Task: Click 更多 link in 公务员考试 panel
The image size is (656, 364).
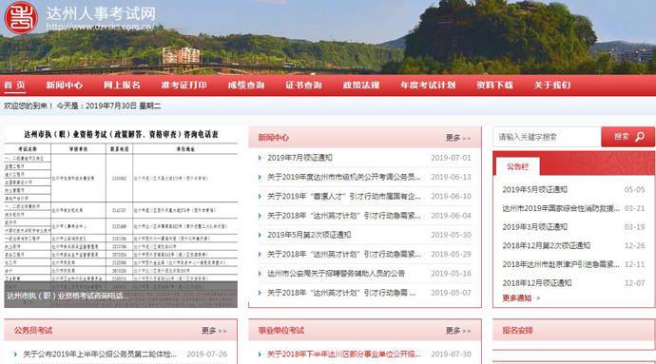Action: (x=214, y=331)
